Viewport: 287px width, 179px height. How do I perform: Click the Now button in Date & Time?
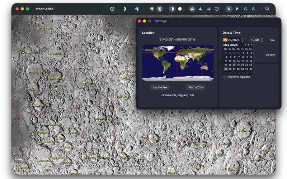point(272,40)
